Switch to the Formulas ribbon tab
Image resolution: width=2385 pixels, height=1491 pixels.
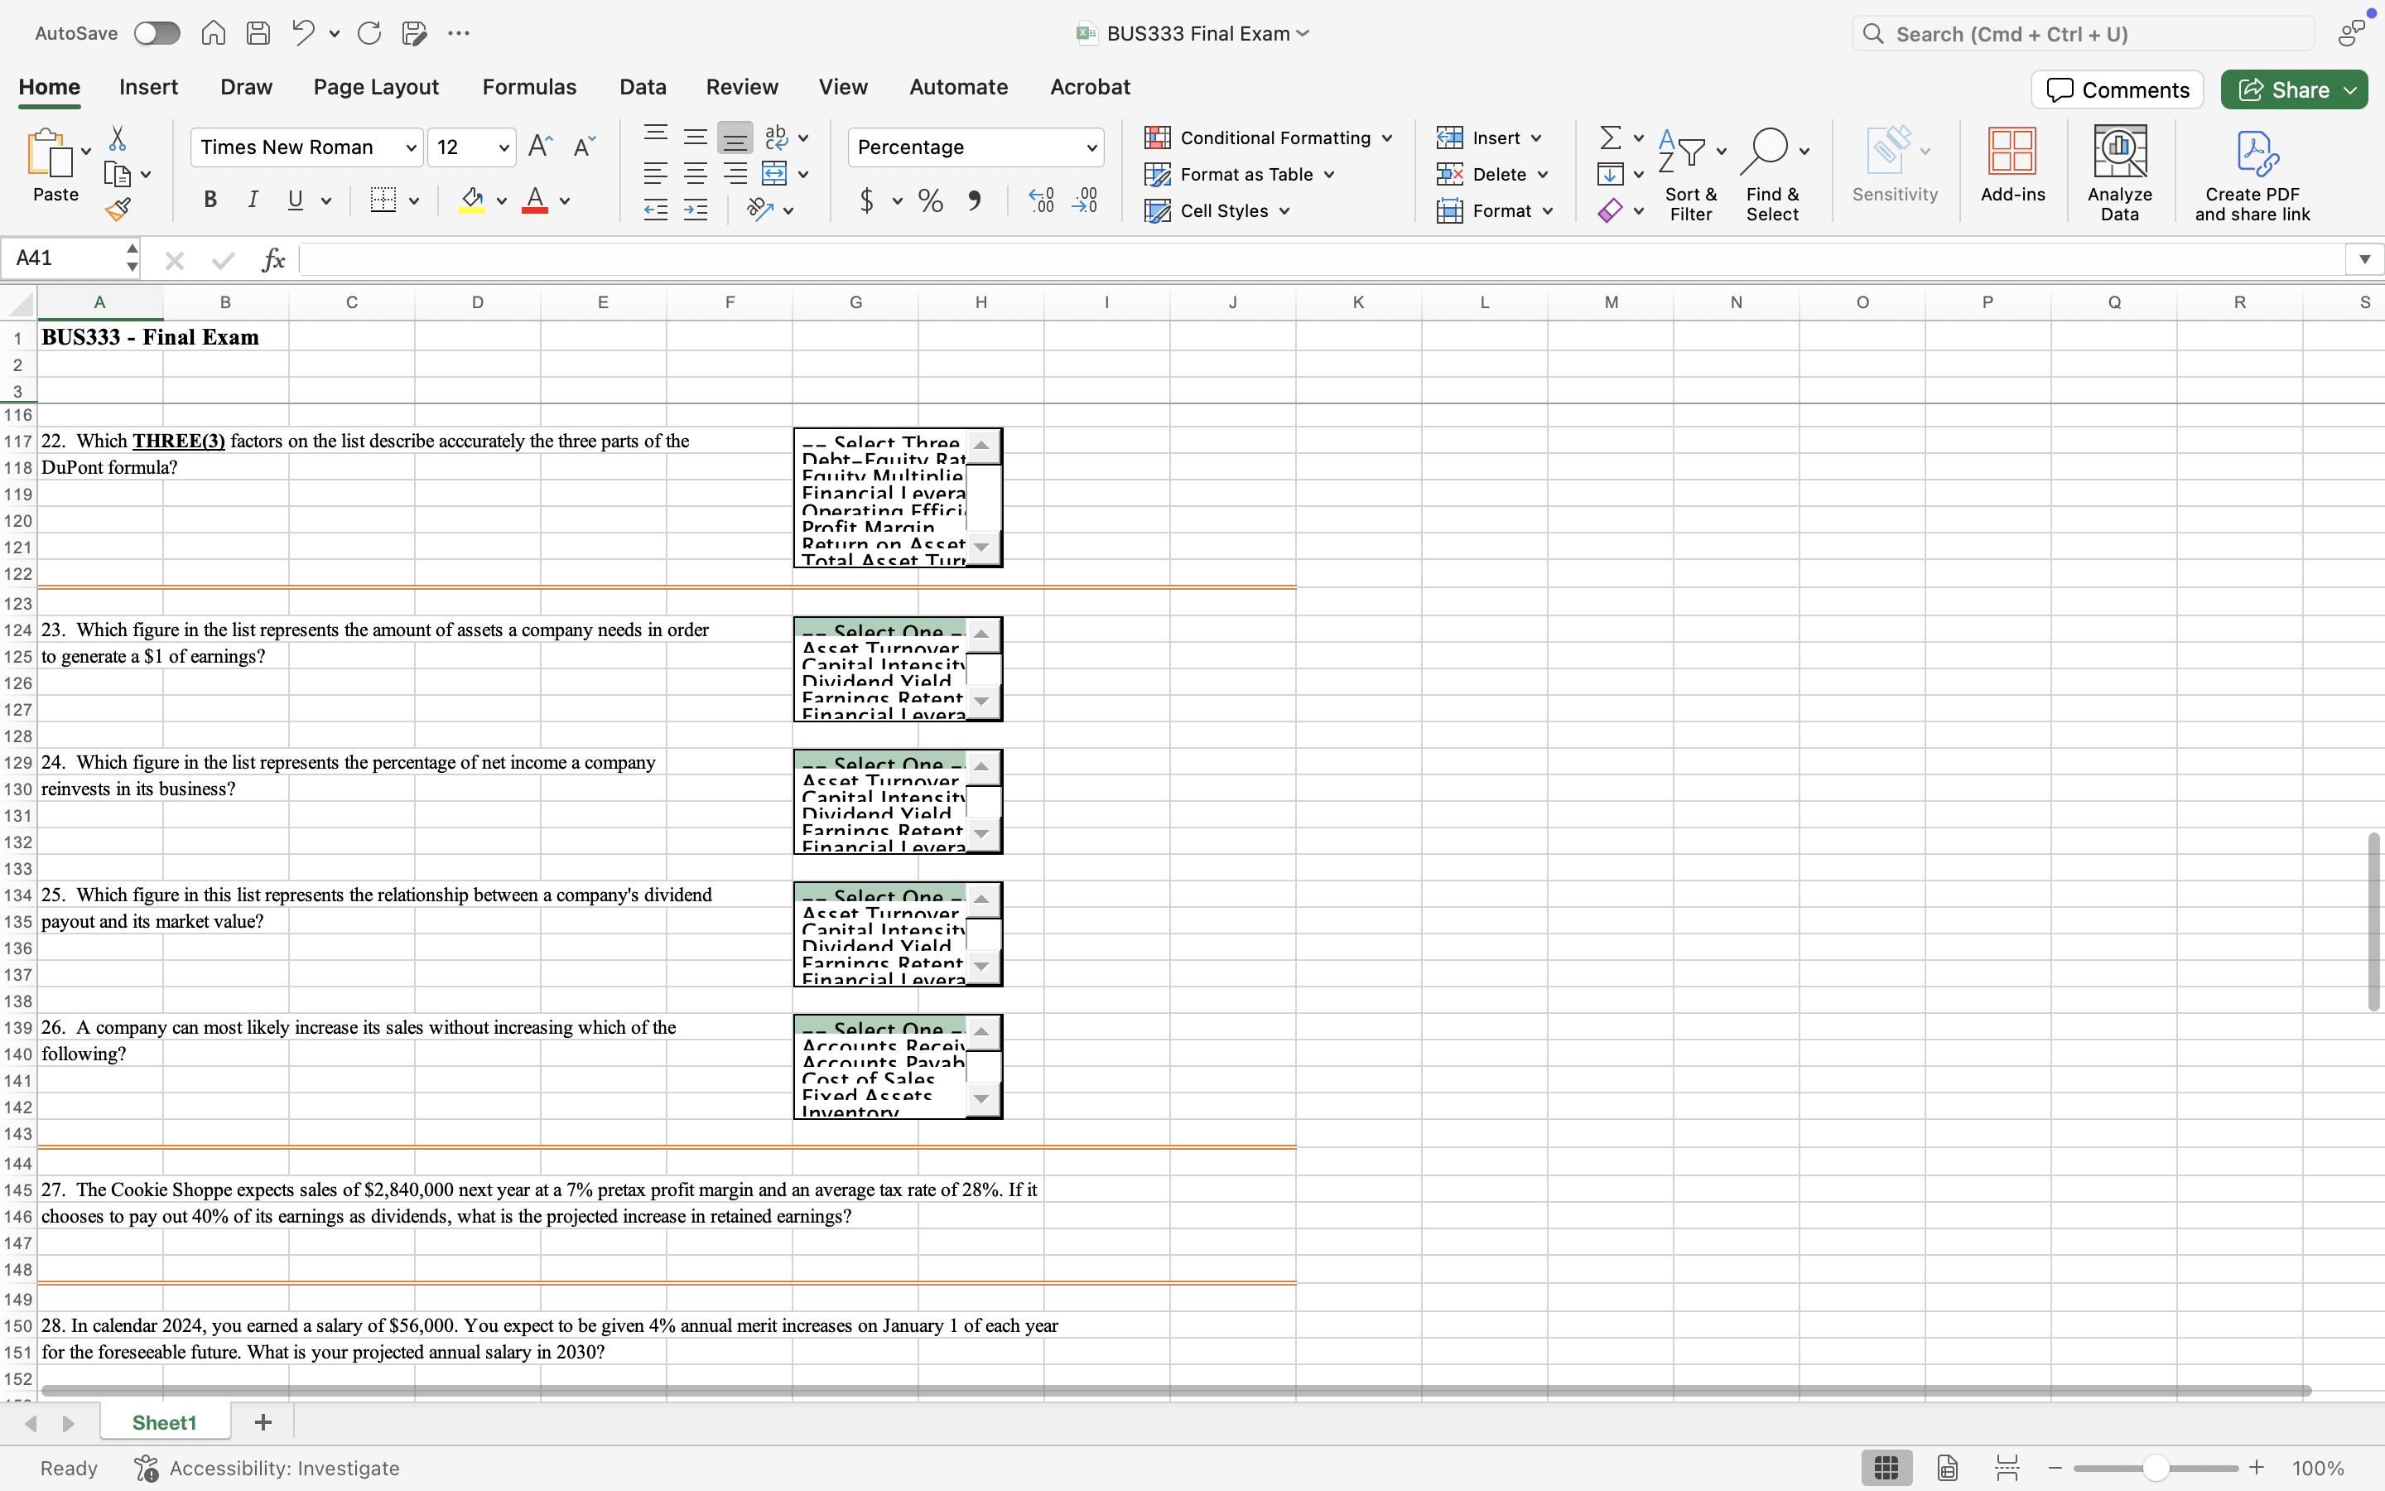pyautogui.click(x=529, y=87)
